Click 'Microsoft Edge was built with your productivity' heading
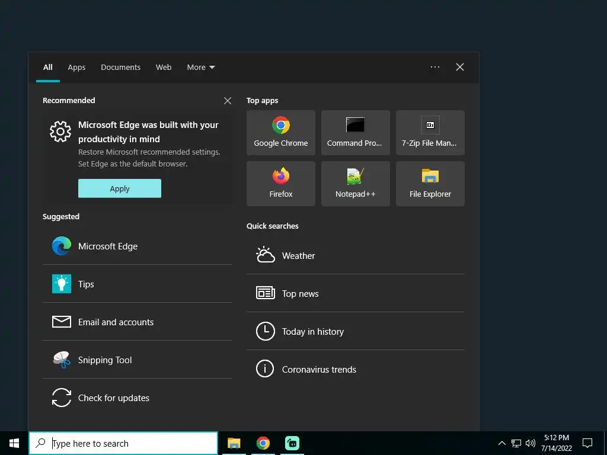Viewport: 607px width, 455px height. pyautogui.click(x=148, y=132)
